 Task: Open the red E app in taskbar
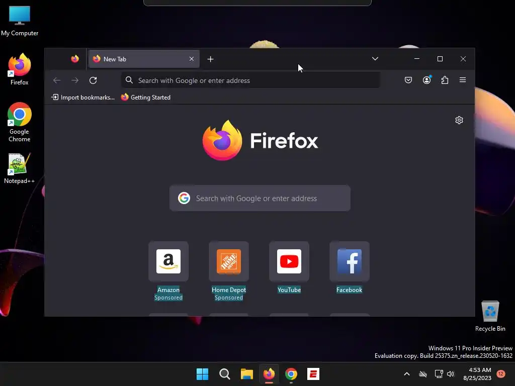[x=313, y=374]
